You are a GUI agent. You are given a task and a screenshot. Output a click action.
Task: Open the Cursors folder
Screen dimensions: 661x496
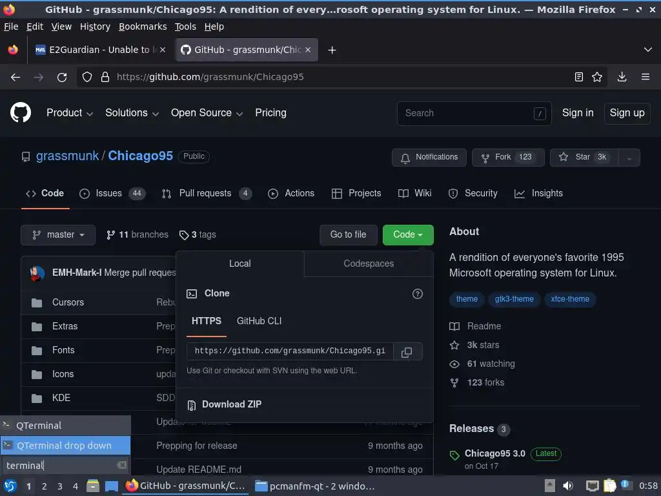[68, 302]
